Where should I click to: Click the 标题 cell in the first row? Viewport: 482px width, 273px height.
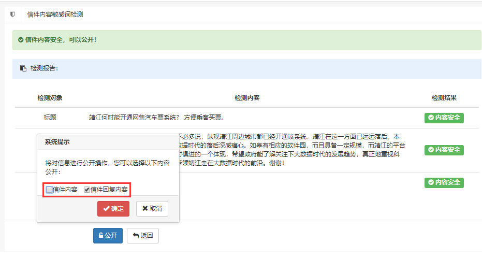click(x=50, y=118)
